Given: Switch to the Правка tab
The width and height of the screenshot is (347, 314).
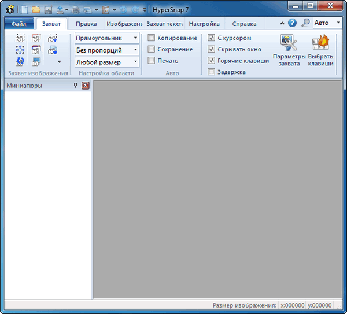Looking at the screenshot, I should [86, 24].
